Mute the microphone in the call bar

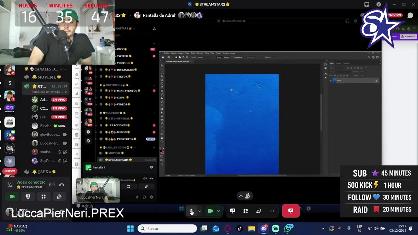pos(192,211)
